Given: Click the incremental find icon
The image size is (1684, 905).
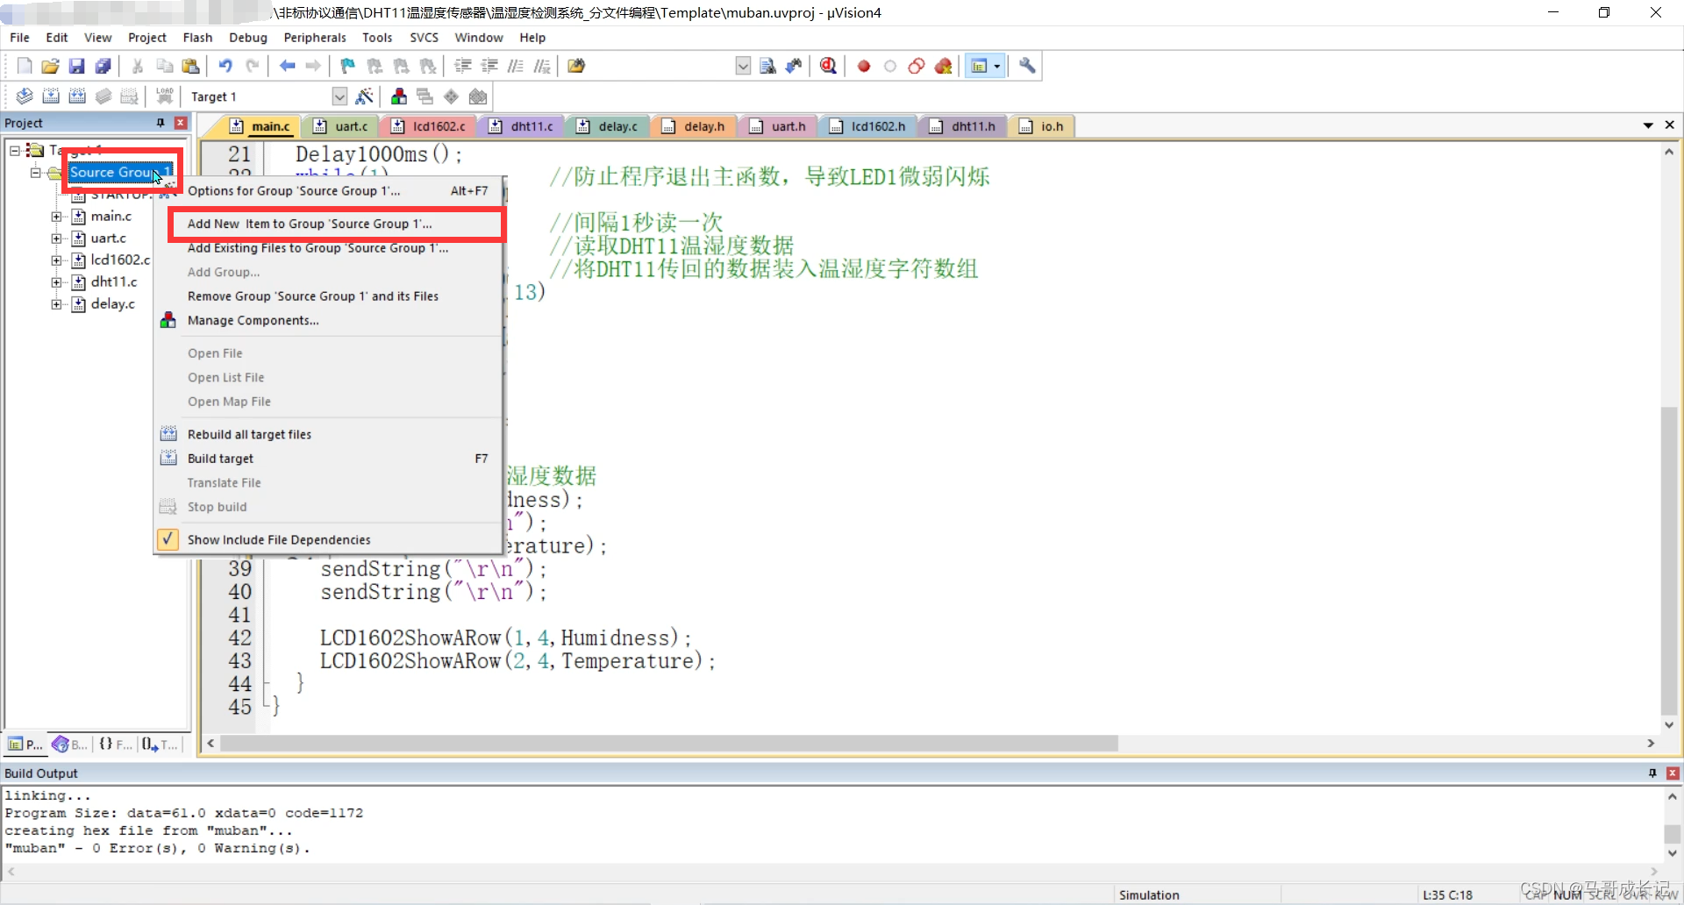Looking at the screenshot, I should [x=794, y=66].
